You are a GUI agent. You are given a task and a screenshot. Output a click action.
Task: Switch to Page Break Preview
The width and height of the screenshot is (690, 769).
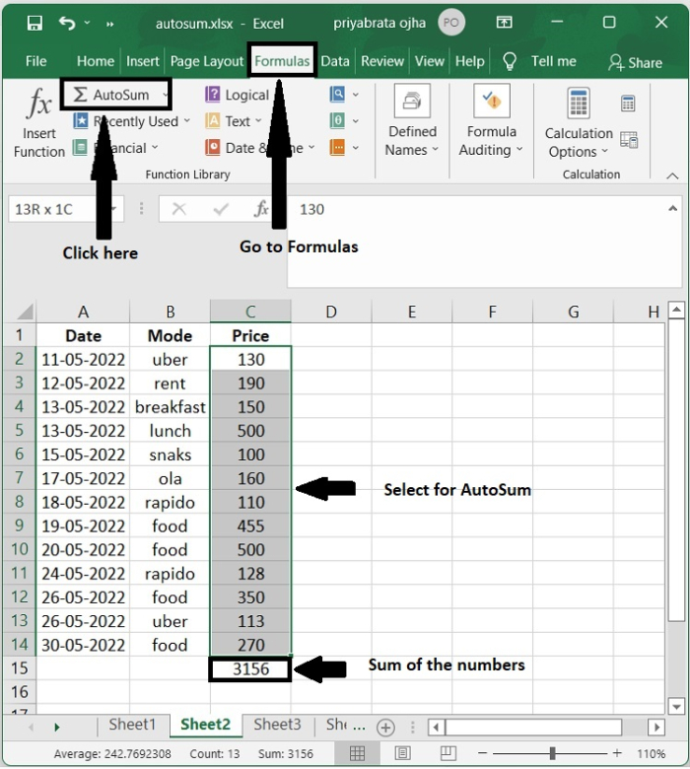[448, 753]
